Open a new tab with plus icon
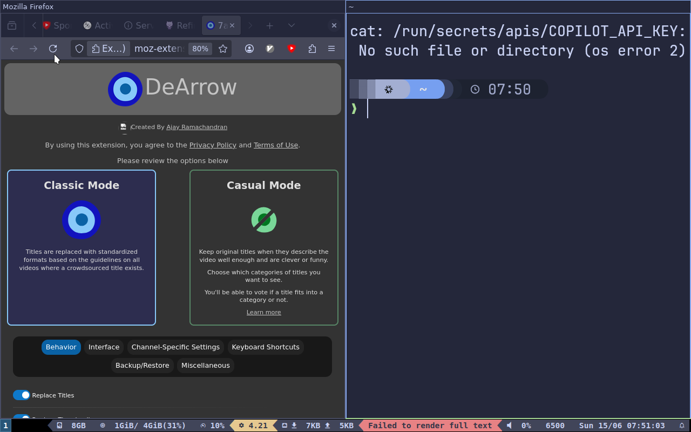Screen dimensions: 691x432 pyautogui.click(x=269, y=25)
